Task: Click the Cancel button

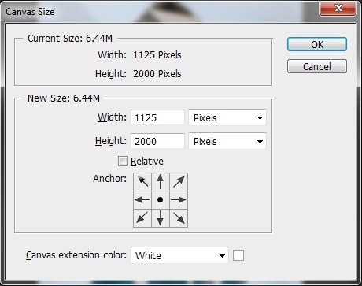Action: coord(317,66)
